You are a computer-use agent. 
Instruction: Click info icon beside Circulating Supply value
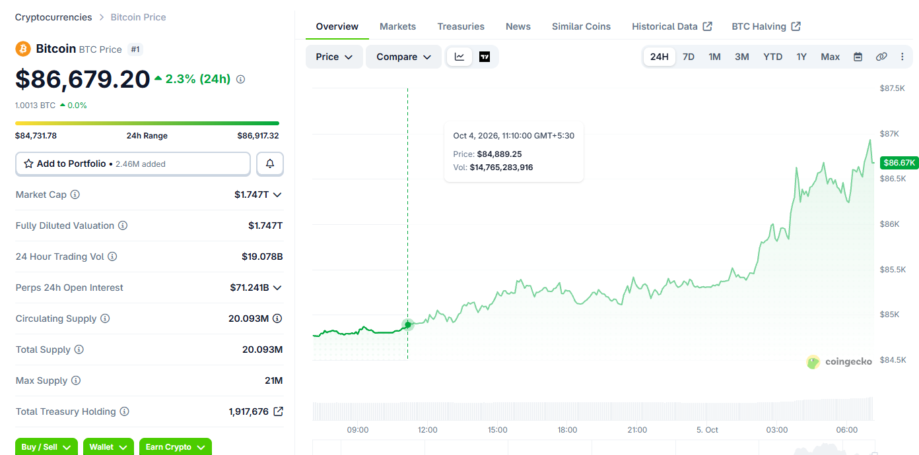277,318
